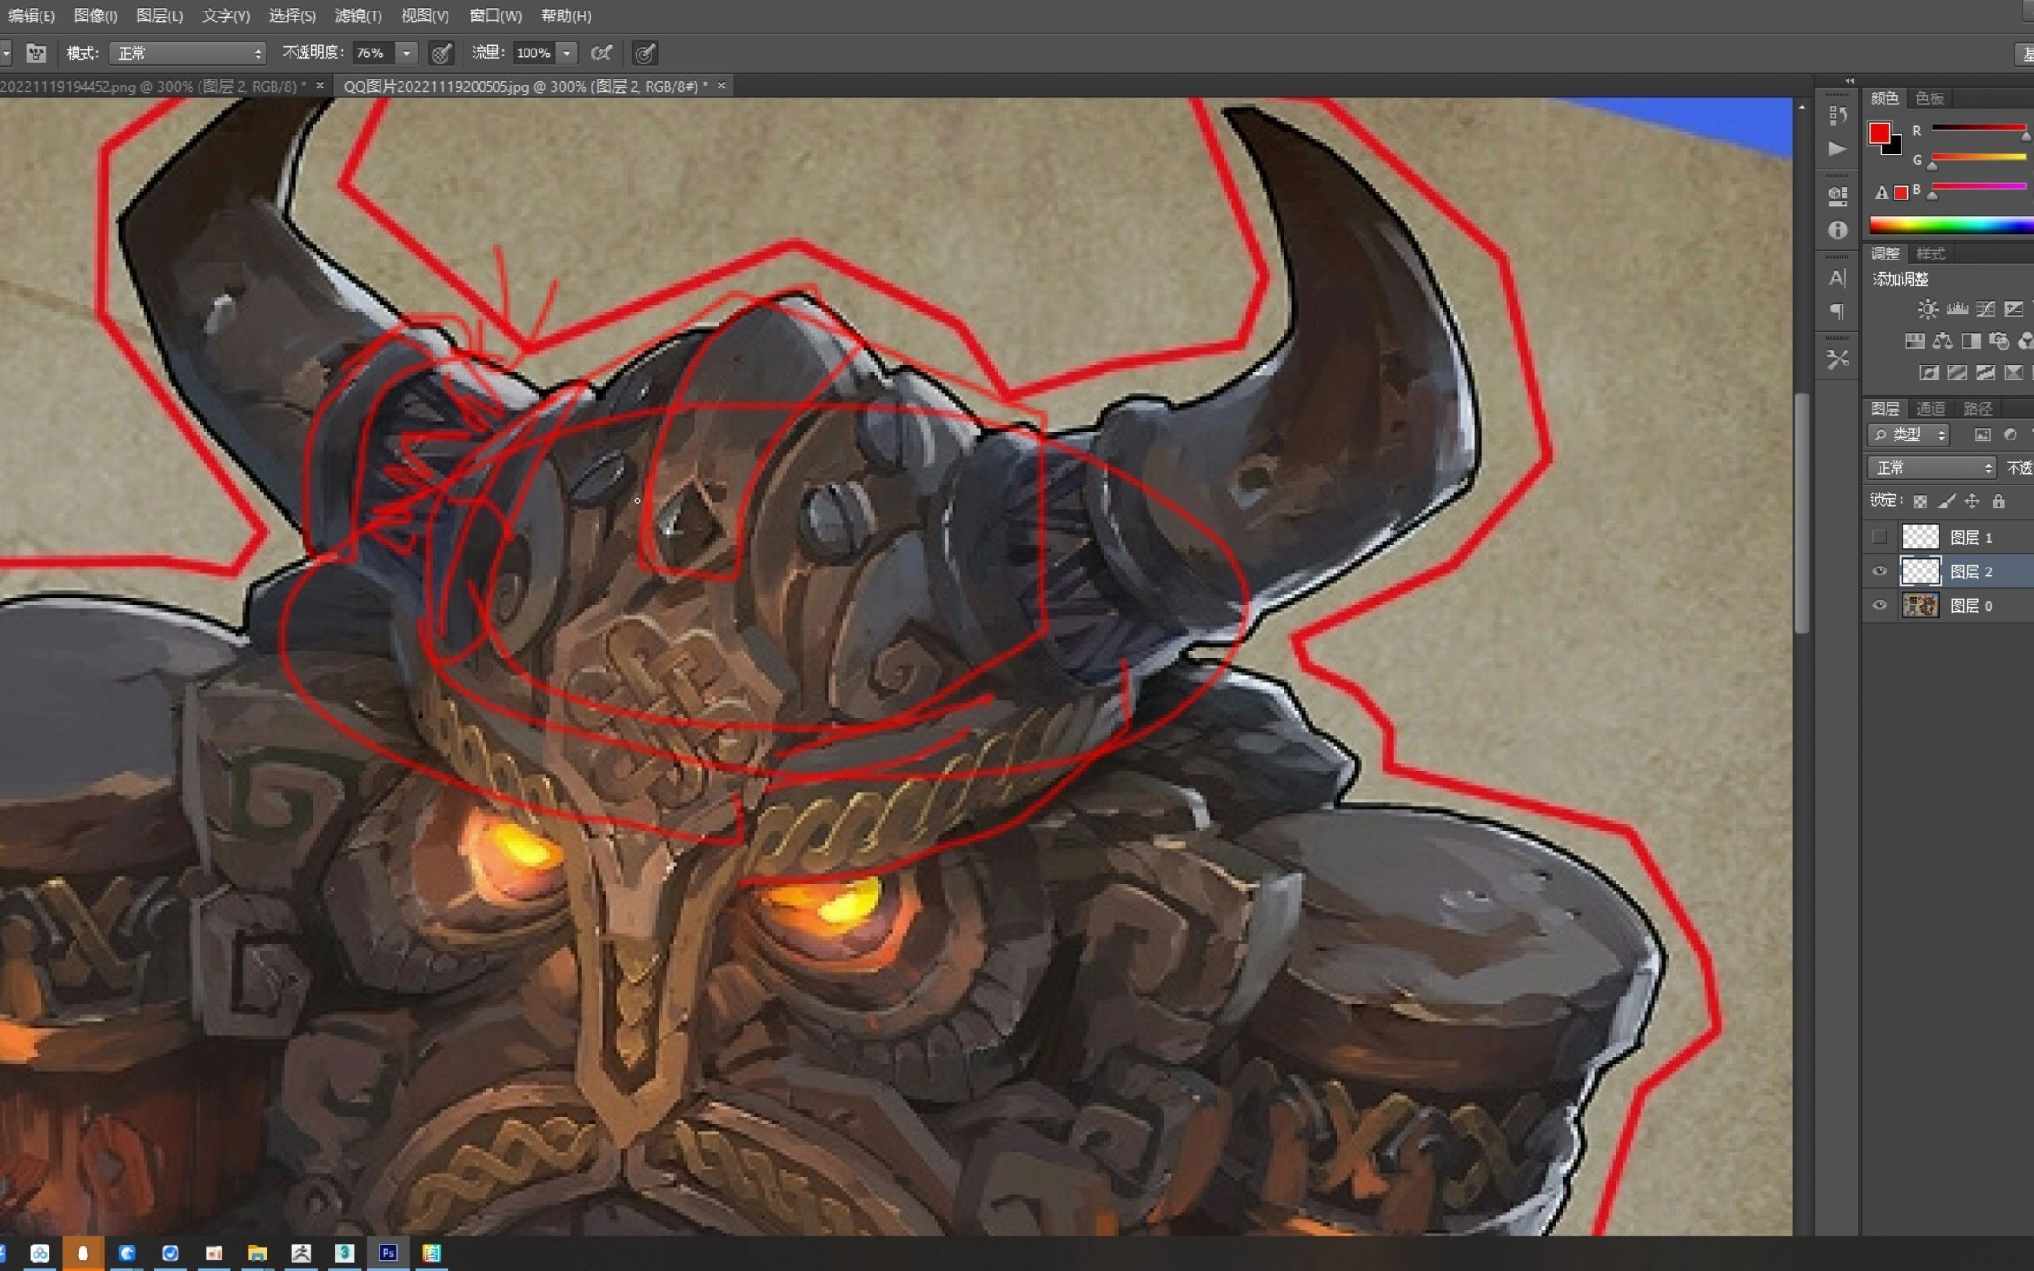Enable airbrush-style build-up icon
This screenshot has height=1271, width=2034.
[601, 53]
